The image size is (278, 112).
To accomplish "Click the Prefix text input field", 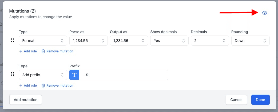I will point(124,75).
